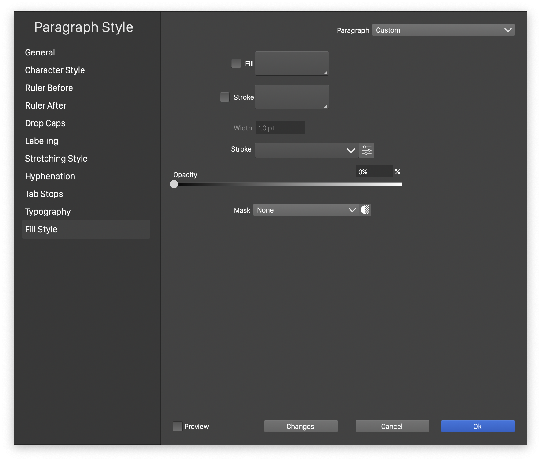Image resolution: width=541 pixels, height=461 pixels.
Task: Select Typography in the sidebar
Action: point(48,212)
